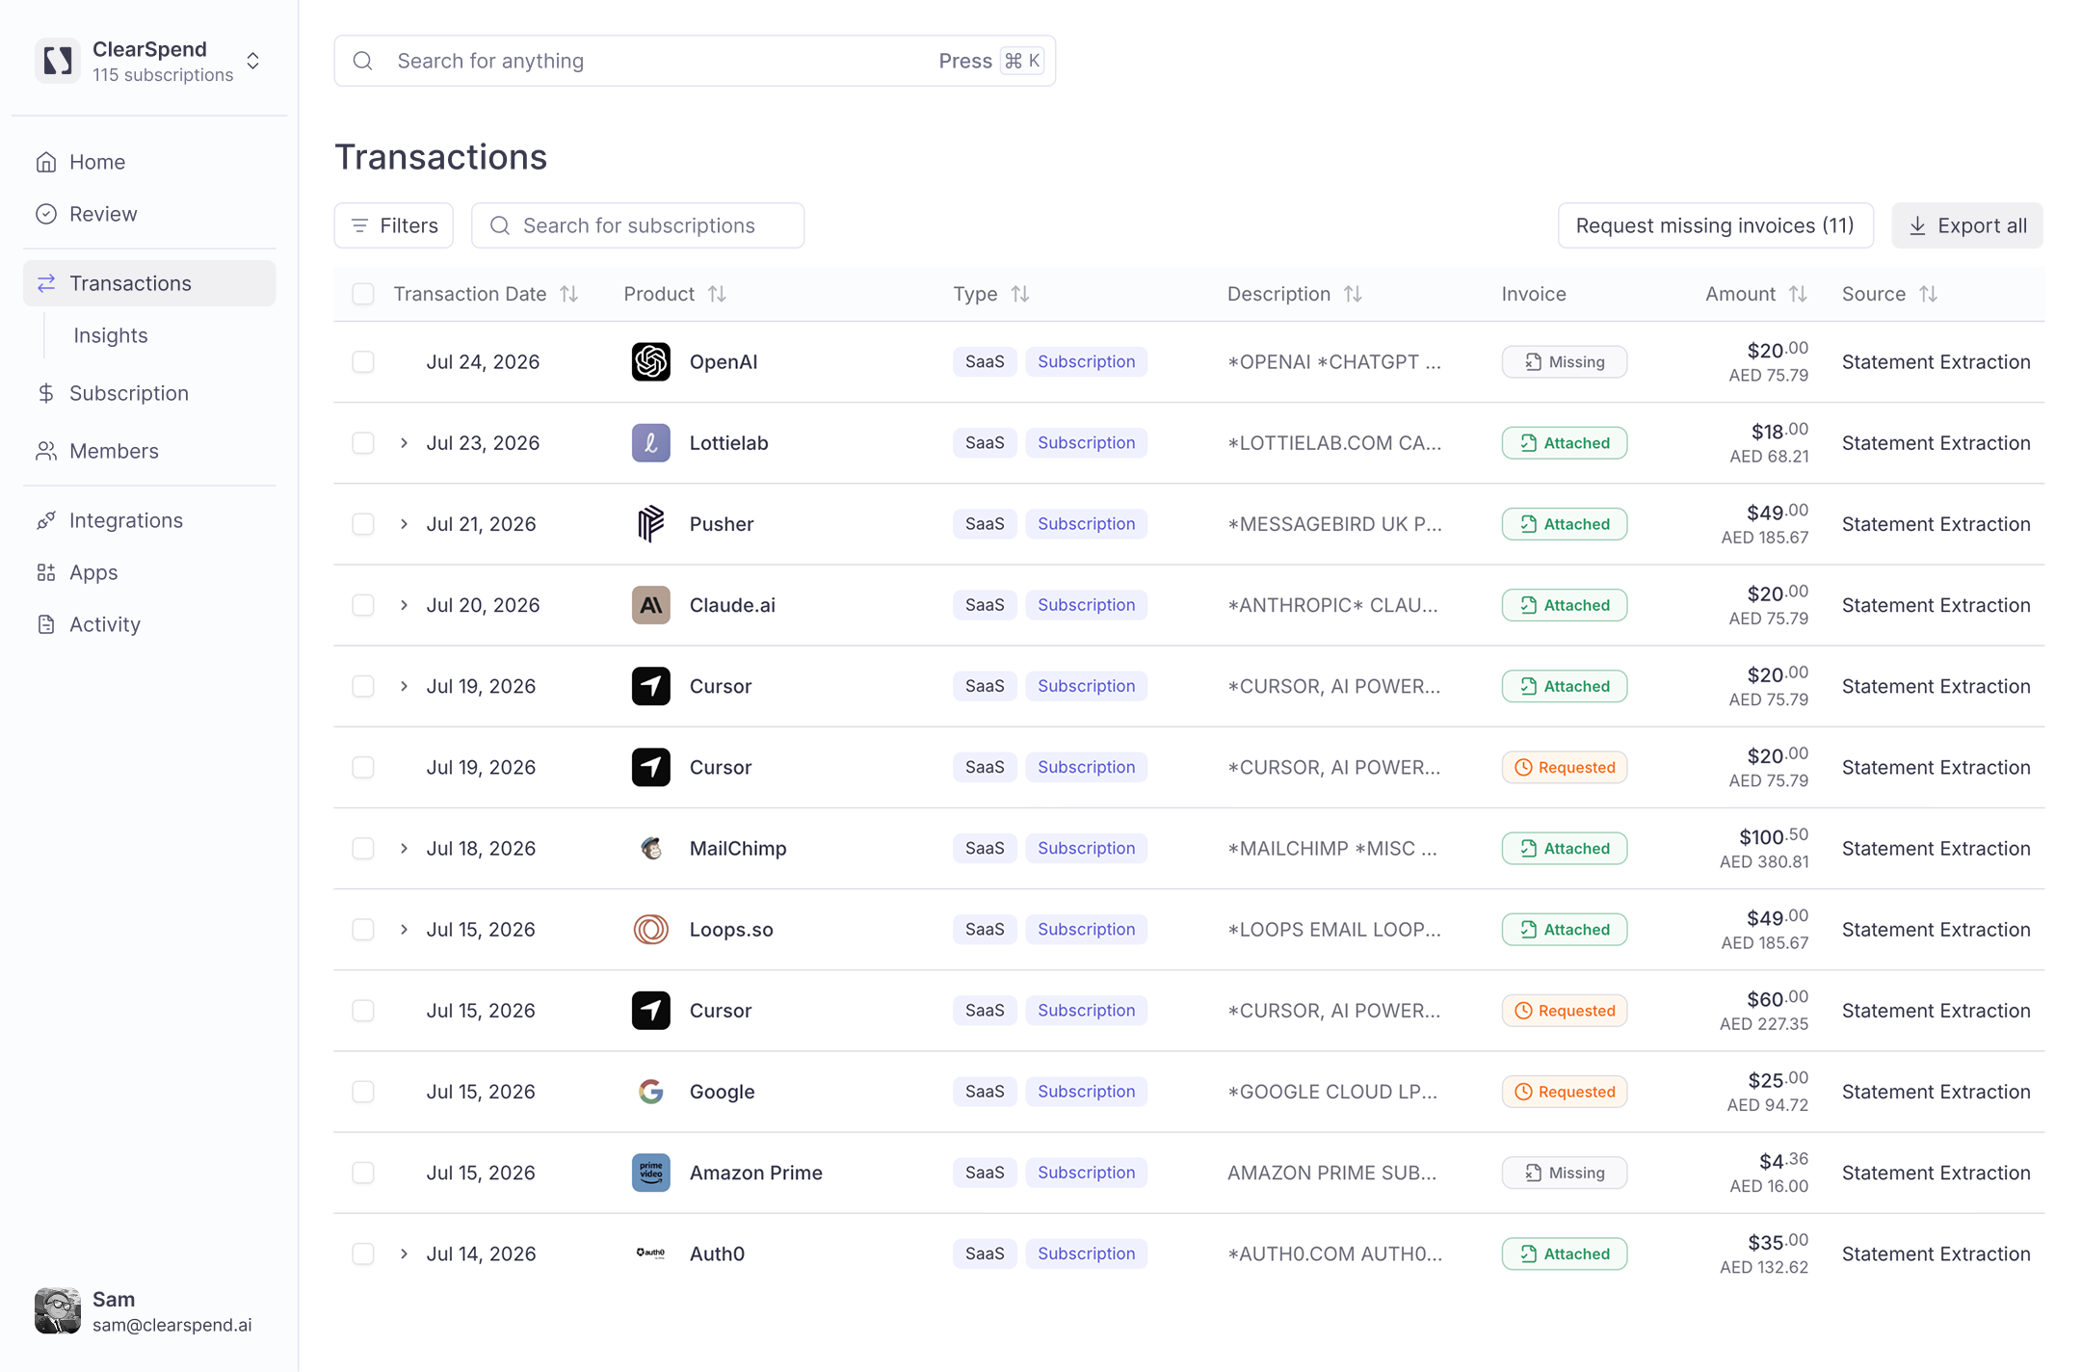Open the ClearSpend workspace switcher chevrons

[x=253, y=61]
